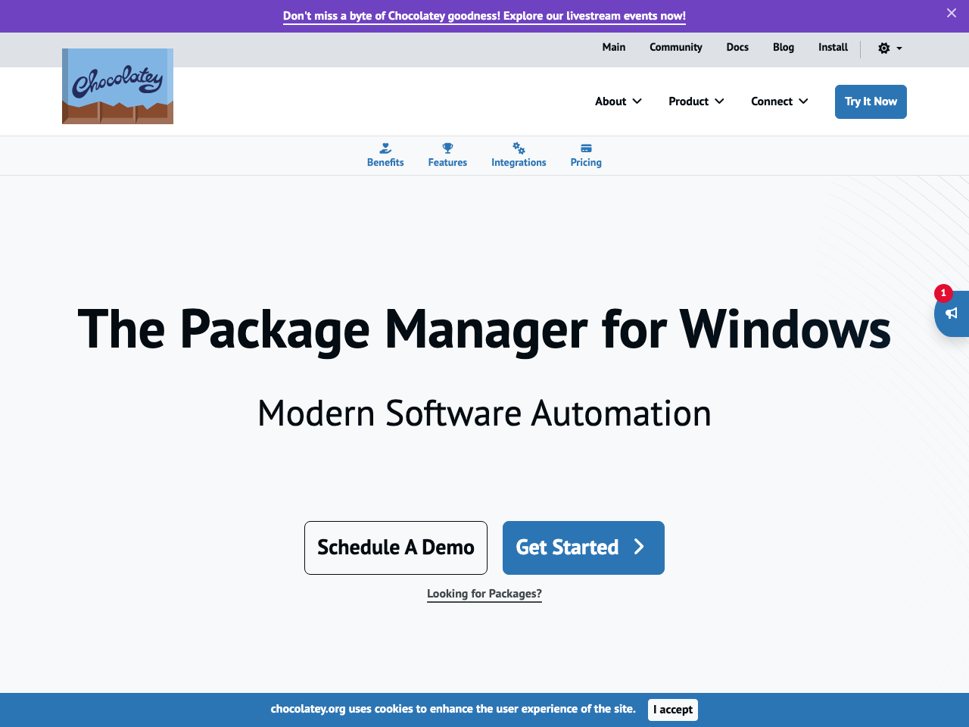Open the theme switcher gear dropdown
Image resolution: width=969 pixels, height=727 pixels.
click(x=890, y=48)
